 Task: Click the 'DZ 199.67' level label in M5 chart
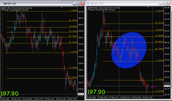coord(73,36)
